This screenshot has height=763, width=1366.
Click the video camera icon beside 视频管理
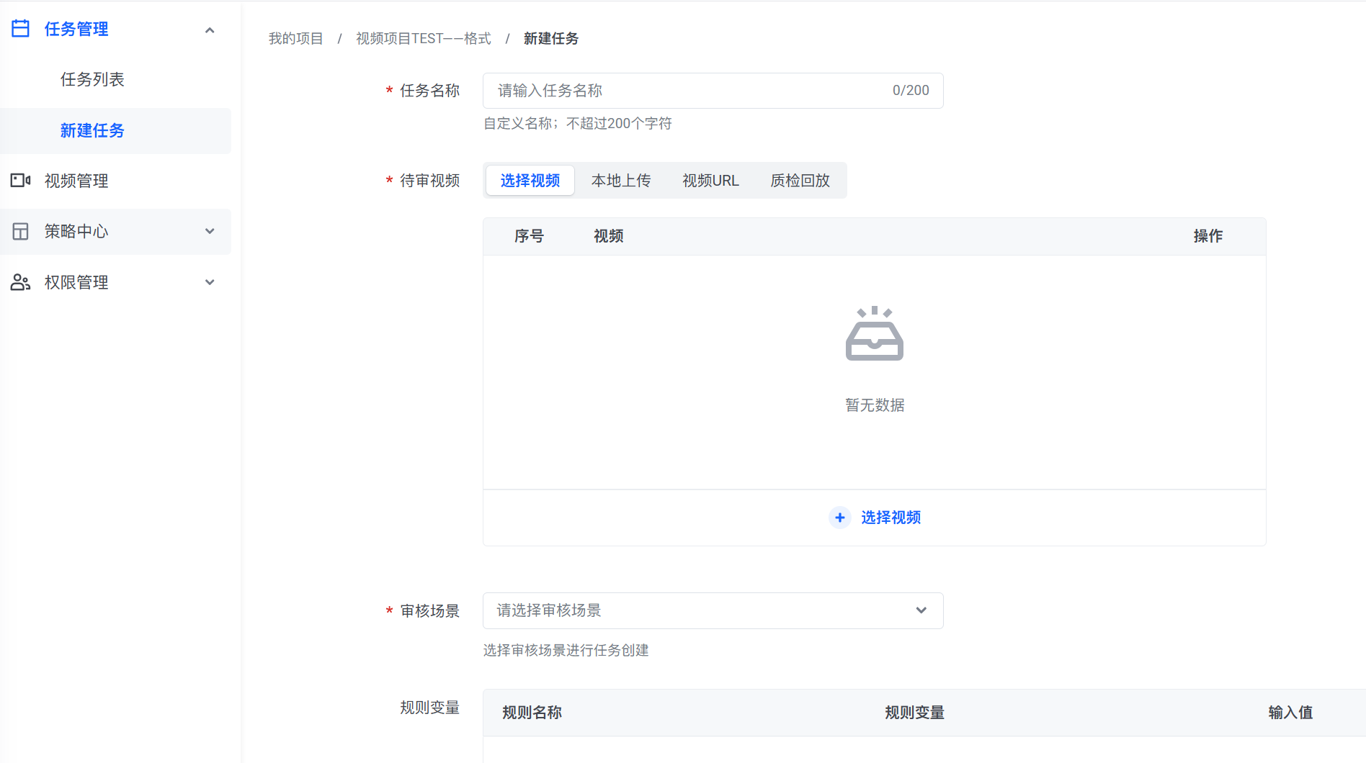coord(21,181)
